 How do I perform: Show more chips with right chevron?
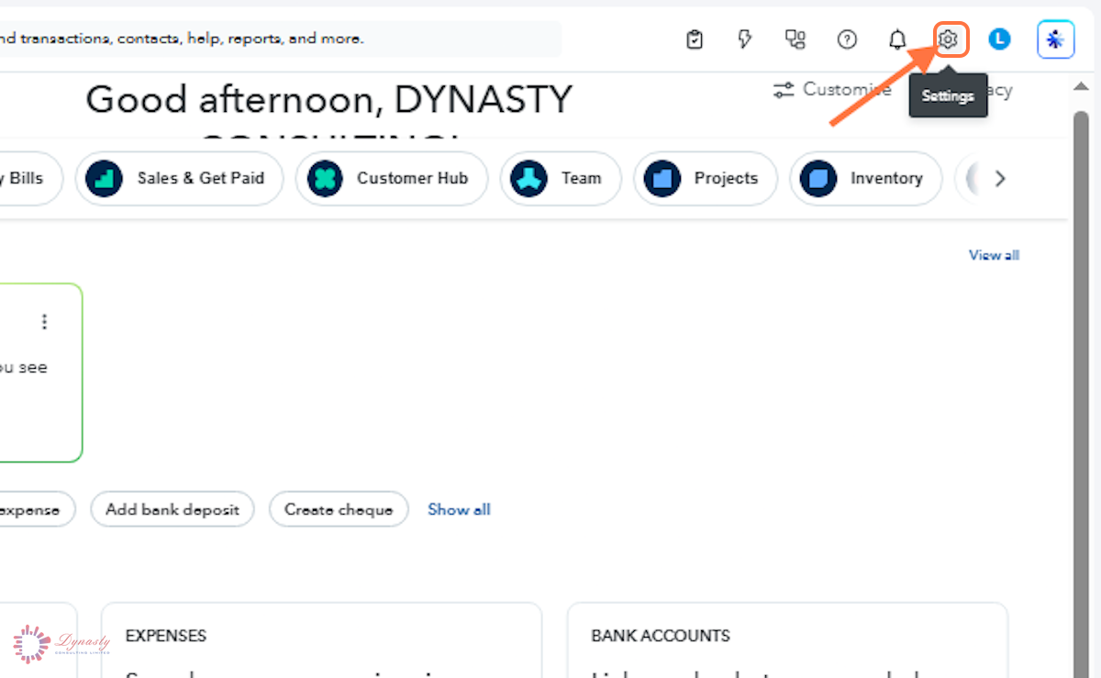tap(1000, 178)
